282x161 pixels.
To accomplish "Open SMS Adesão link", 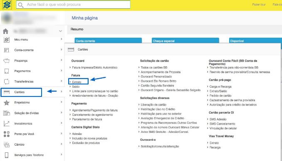I will (218, 119).
